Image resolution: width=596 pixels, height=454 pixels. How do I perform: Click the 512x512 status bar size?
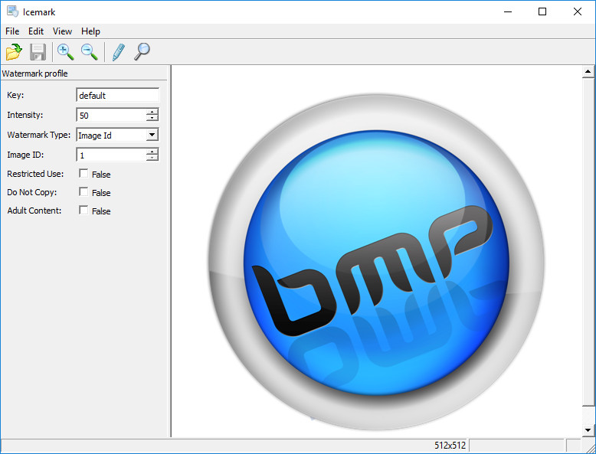[x=450, y=446]
